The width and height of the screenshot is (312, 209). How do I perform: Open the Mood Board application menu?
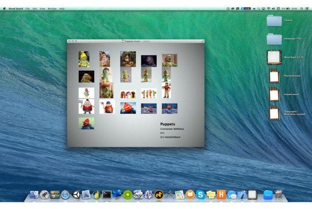pos(16,9)
